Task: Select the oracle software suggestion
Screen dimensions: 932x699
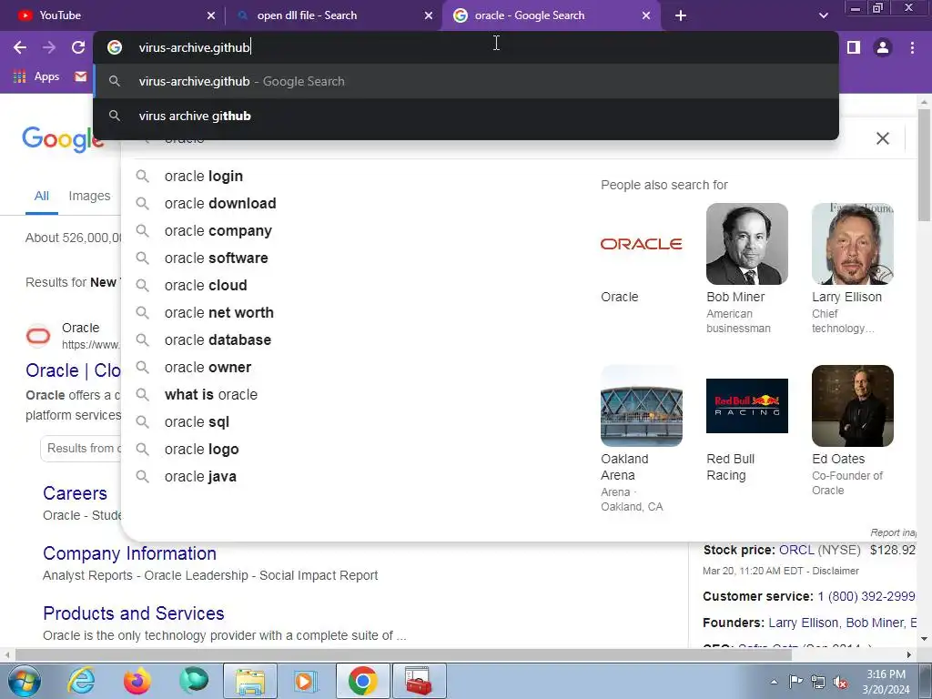Action: click(x=217, y=258)
